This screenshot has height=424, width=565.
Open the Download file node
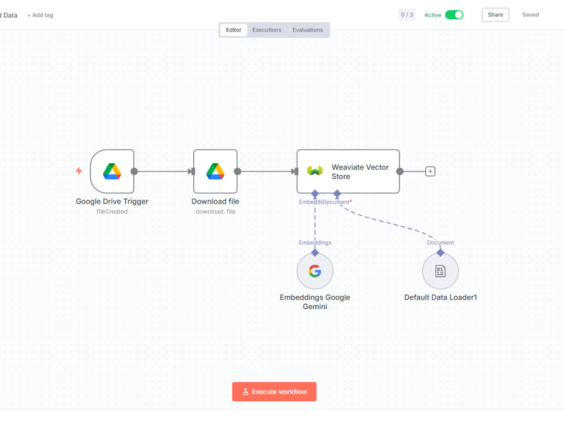point(215,171)
